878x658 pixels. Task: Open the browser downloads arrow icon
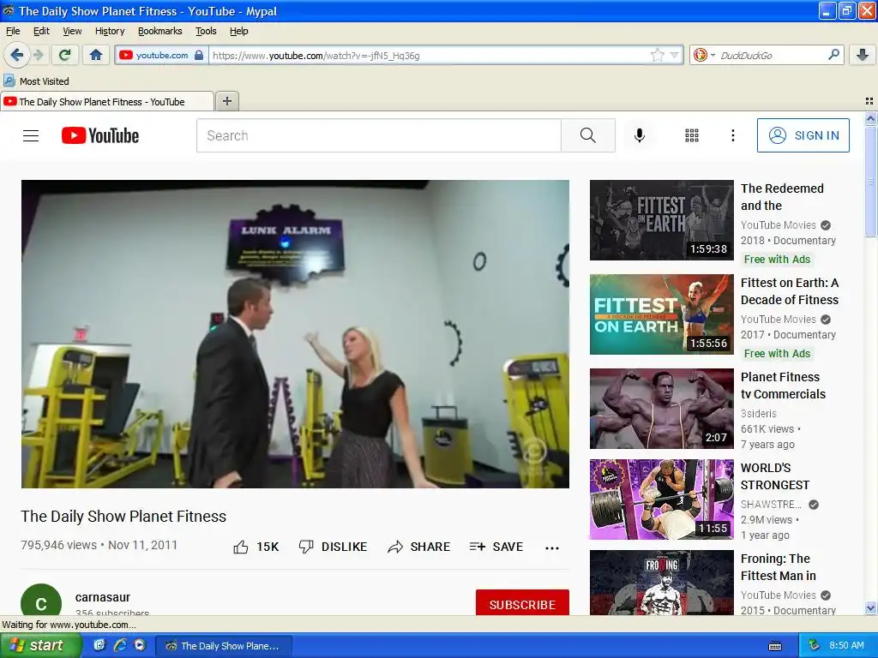point(863,55)
